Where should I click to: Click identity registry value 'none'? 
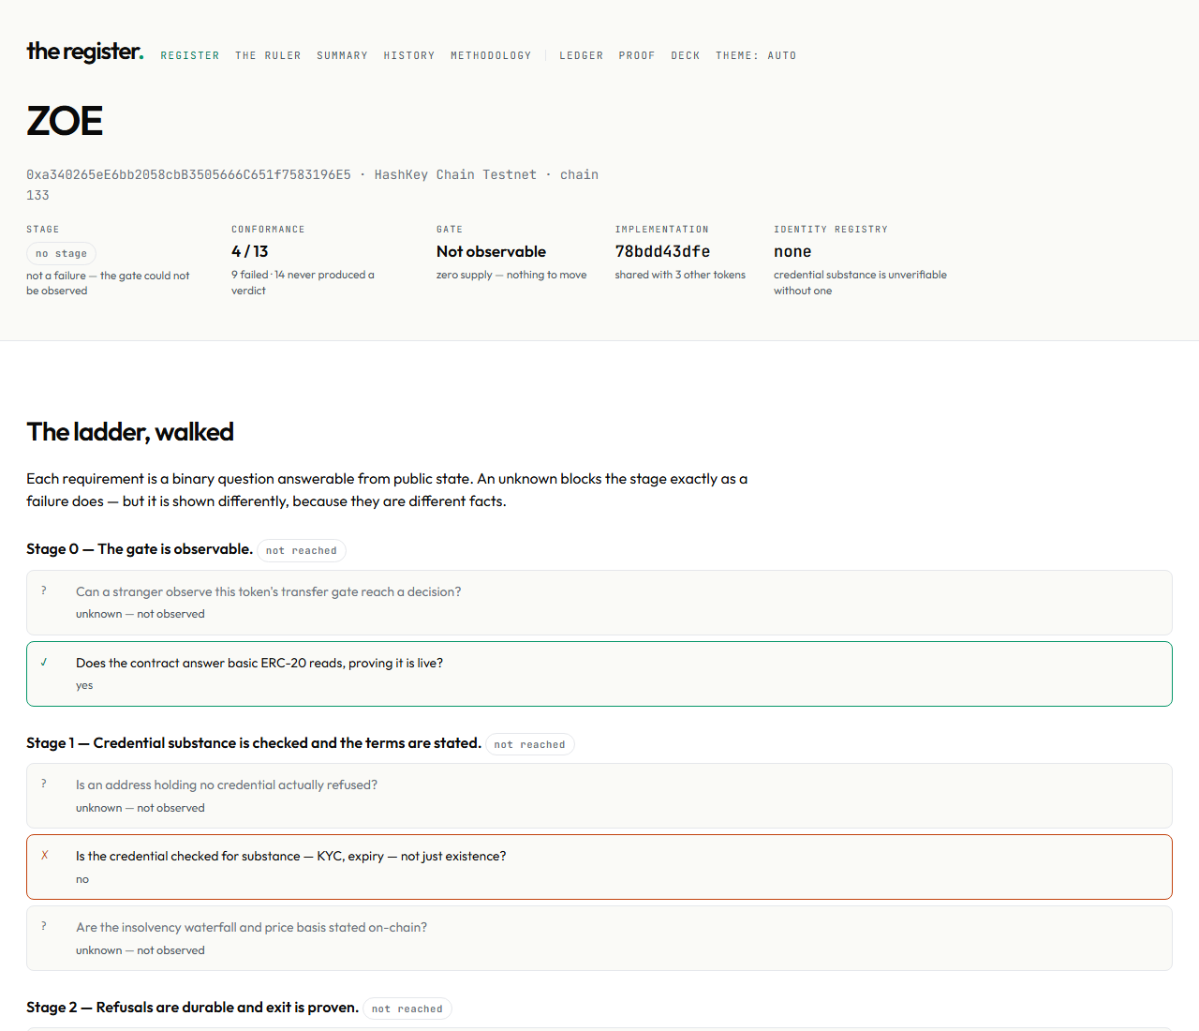pyautogui.click(x=792, y=251)
